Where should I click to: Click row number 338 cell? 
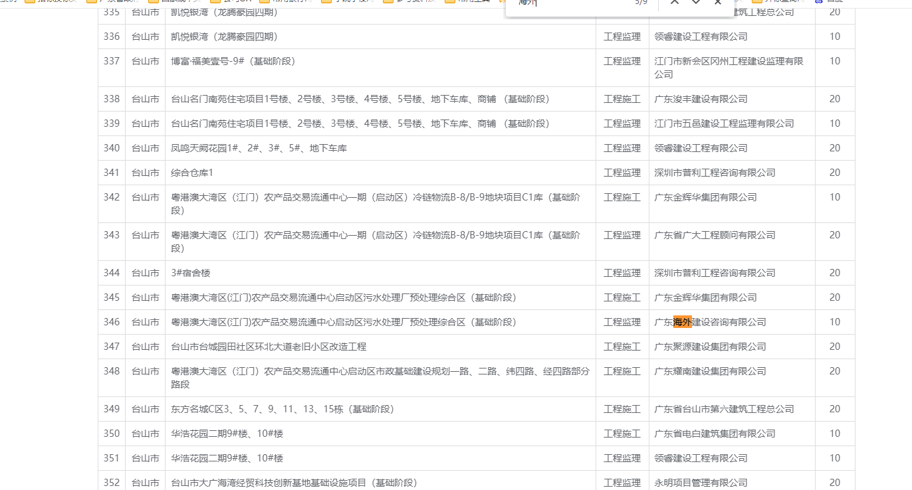coord(112,99)
